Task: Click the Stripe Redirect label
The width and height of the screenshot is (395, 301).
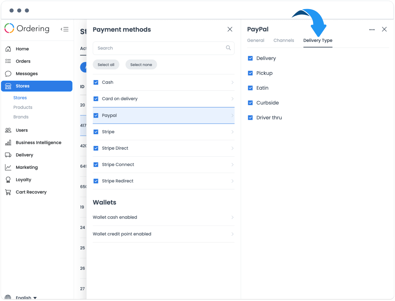Action: pyautogui.click(x=118, y=181)
